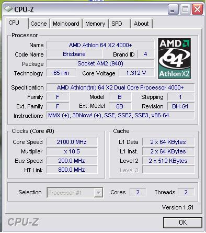Close the CPU-Z window

[x=197, y=9]
